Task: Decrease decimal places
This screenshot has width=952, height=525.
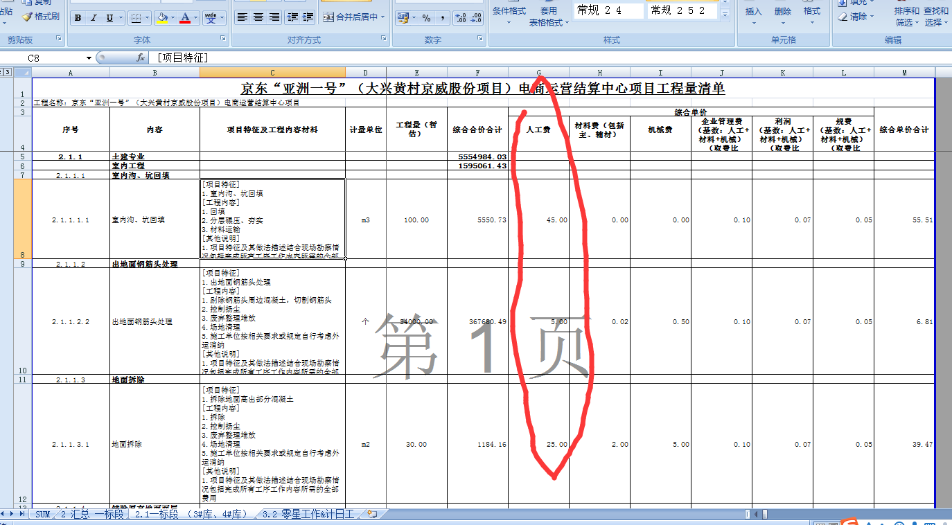Action: [477, 18]
